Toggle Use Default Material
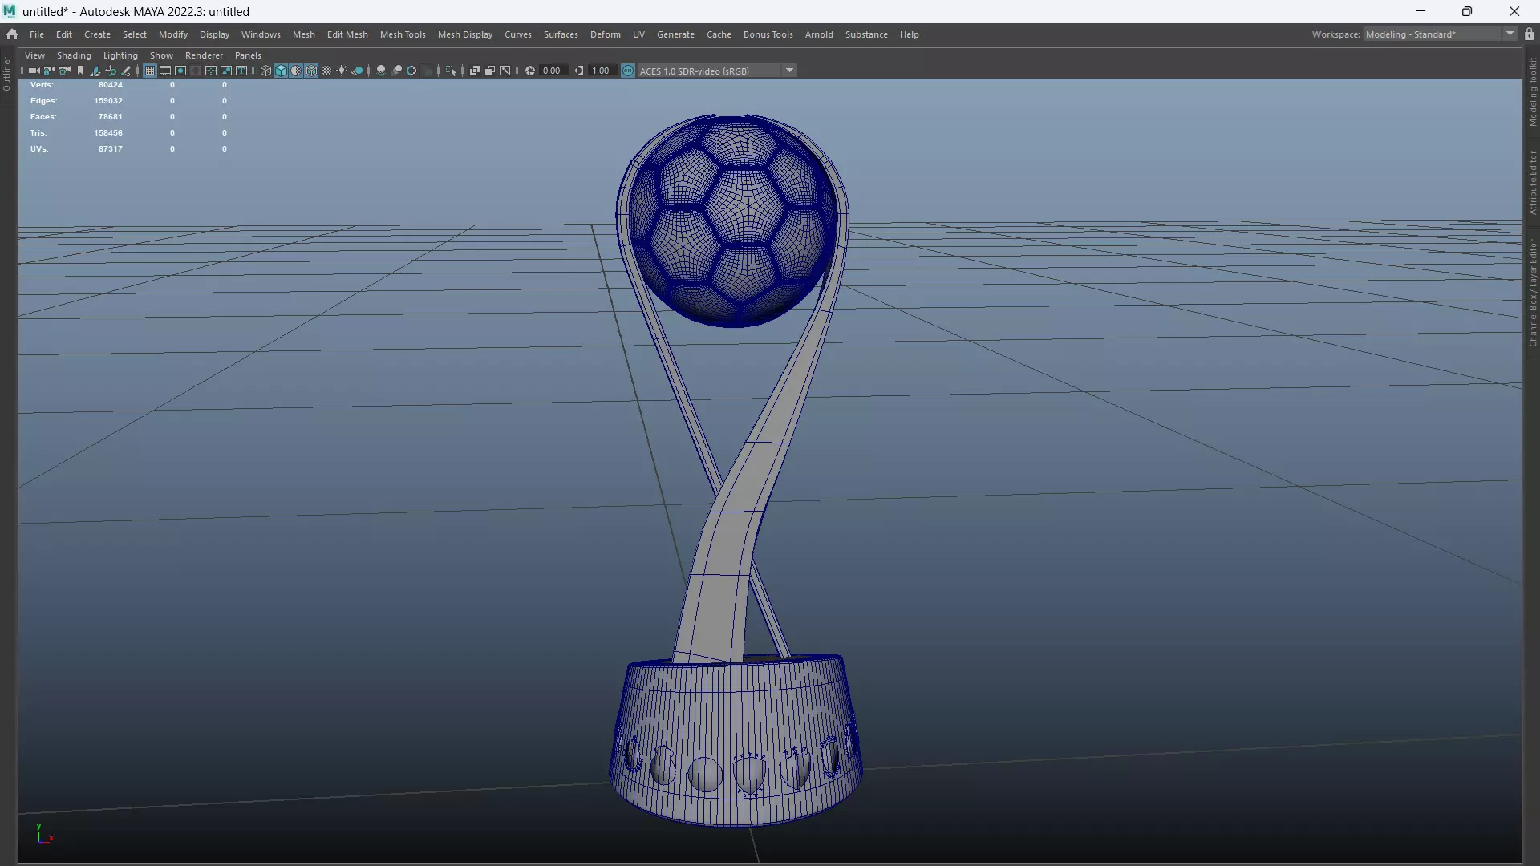 pos(296,71)
